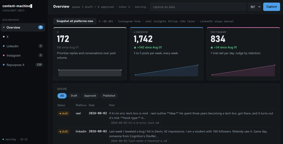Viewport: 283px width, 144px height.
Task: Select the Approved queue filter
Action: point(90,96)
